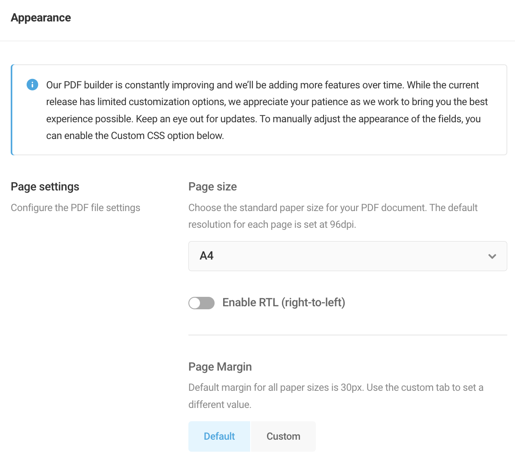Image resolution: width=515 pixels, height=471 pixels.
Task: Click inside the paper size selection field
Action: [x=348, y=256]
